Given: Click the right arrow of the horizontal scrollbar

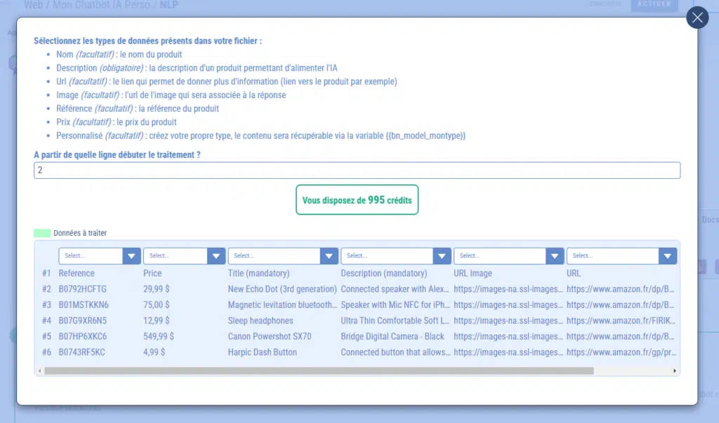Looking at the screenshot, I should point(675,370).
